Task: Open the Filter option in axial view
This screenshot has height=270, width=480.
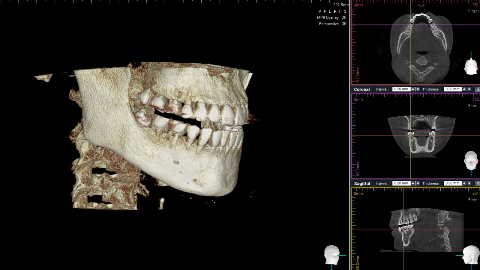Action: click(x=473, y=11)
